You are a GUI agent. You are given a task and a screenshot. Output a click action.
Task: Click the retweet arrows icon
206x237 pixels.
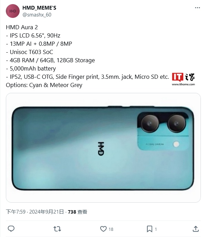[x=57, y=229]
